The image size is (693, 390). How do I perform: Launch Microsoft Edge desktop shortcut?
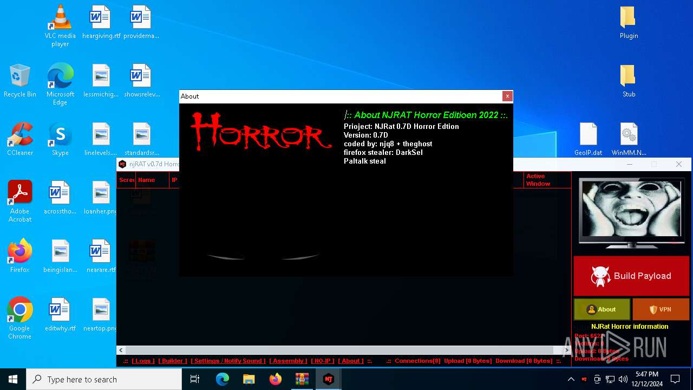click(x=60, y=84)
